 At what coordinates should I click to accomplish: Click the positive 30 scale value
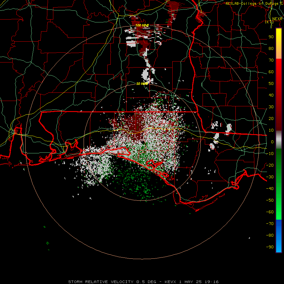pyautogui.click(x=271, y=107)
